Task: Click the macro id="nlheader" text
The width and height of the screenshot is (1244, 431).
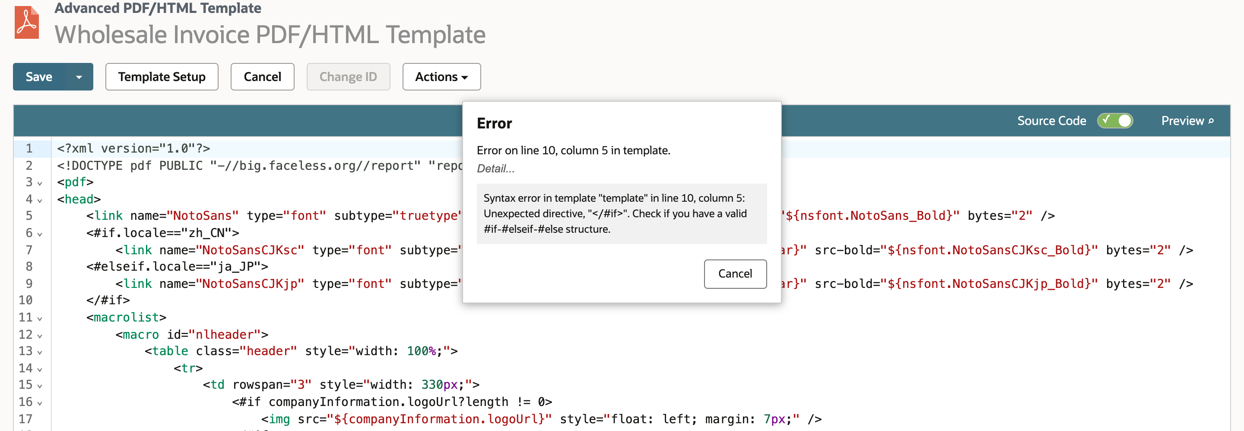Action: point(192,334)
